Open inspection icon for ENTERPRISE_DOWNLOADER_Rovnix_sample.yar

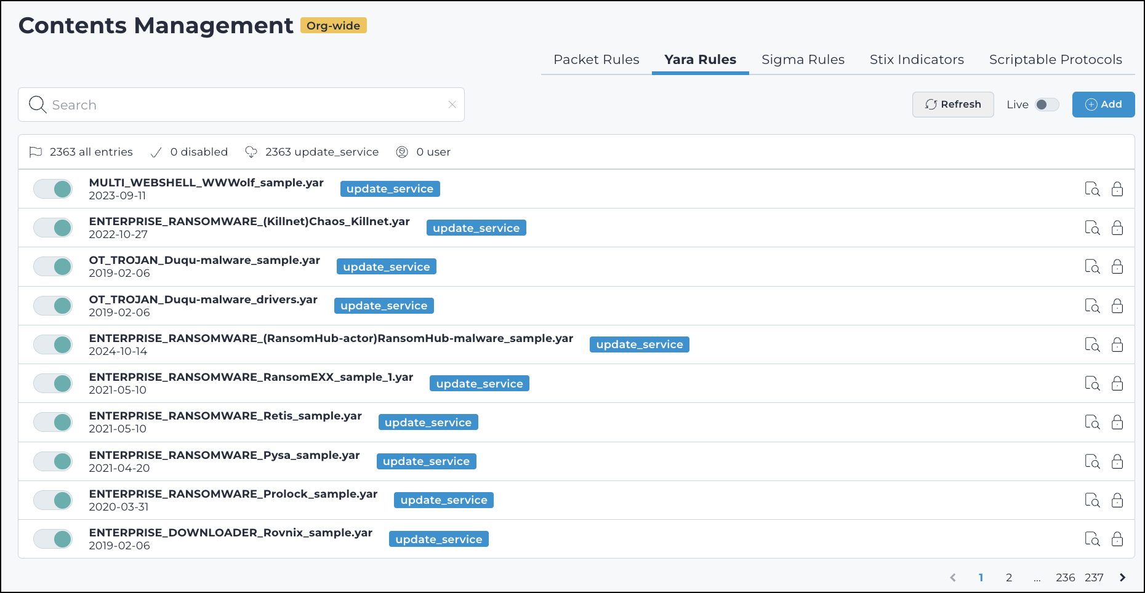[x=1093, y=539]
